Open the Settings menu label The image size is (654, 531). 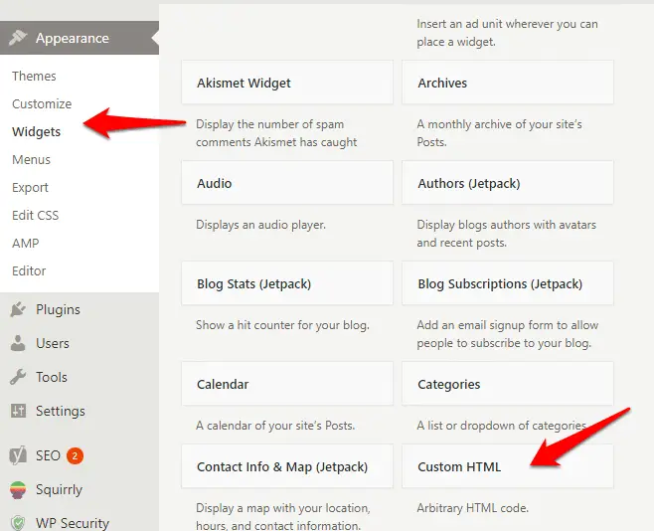pos(61,411)
